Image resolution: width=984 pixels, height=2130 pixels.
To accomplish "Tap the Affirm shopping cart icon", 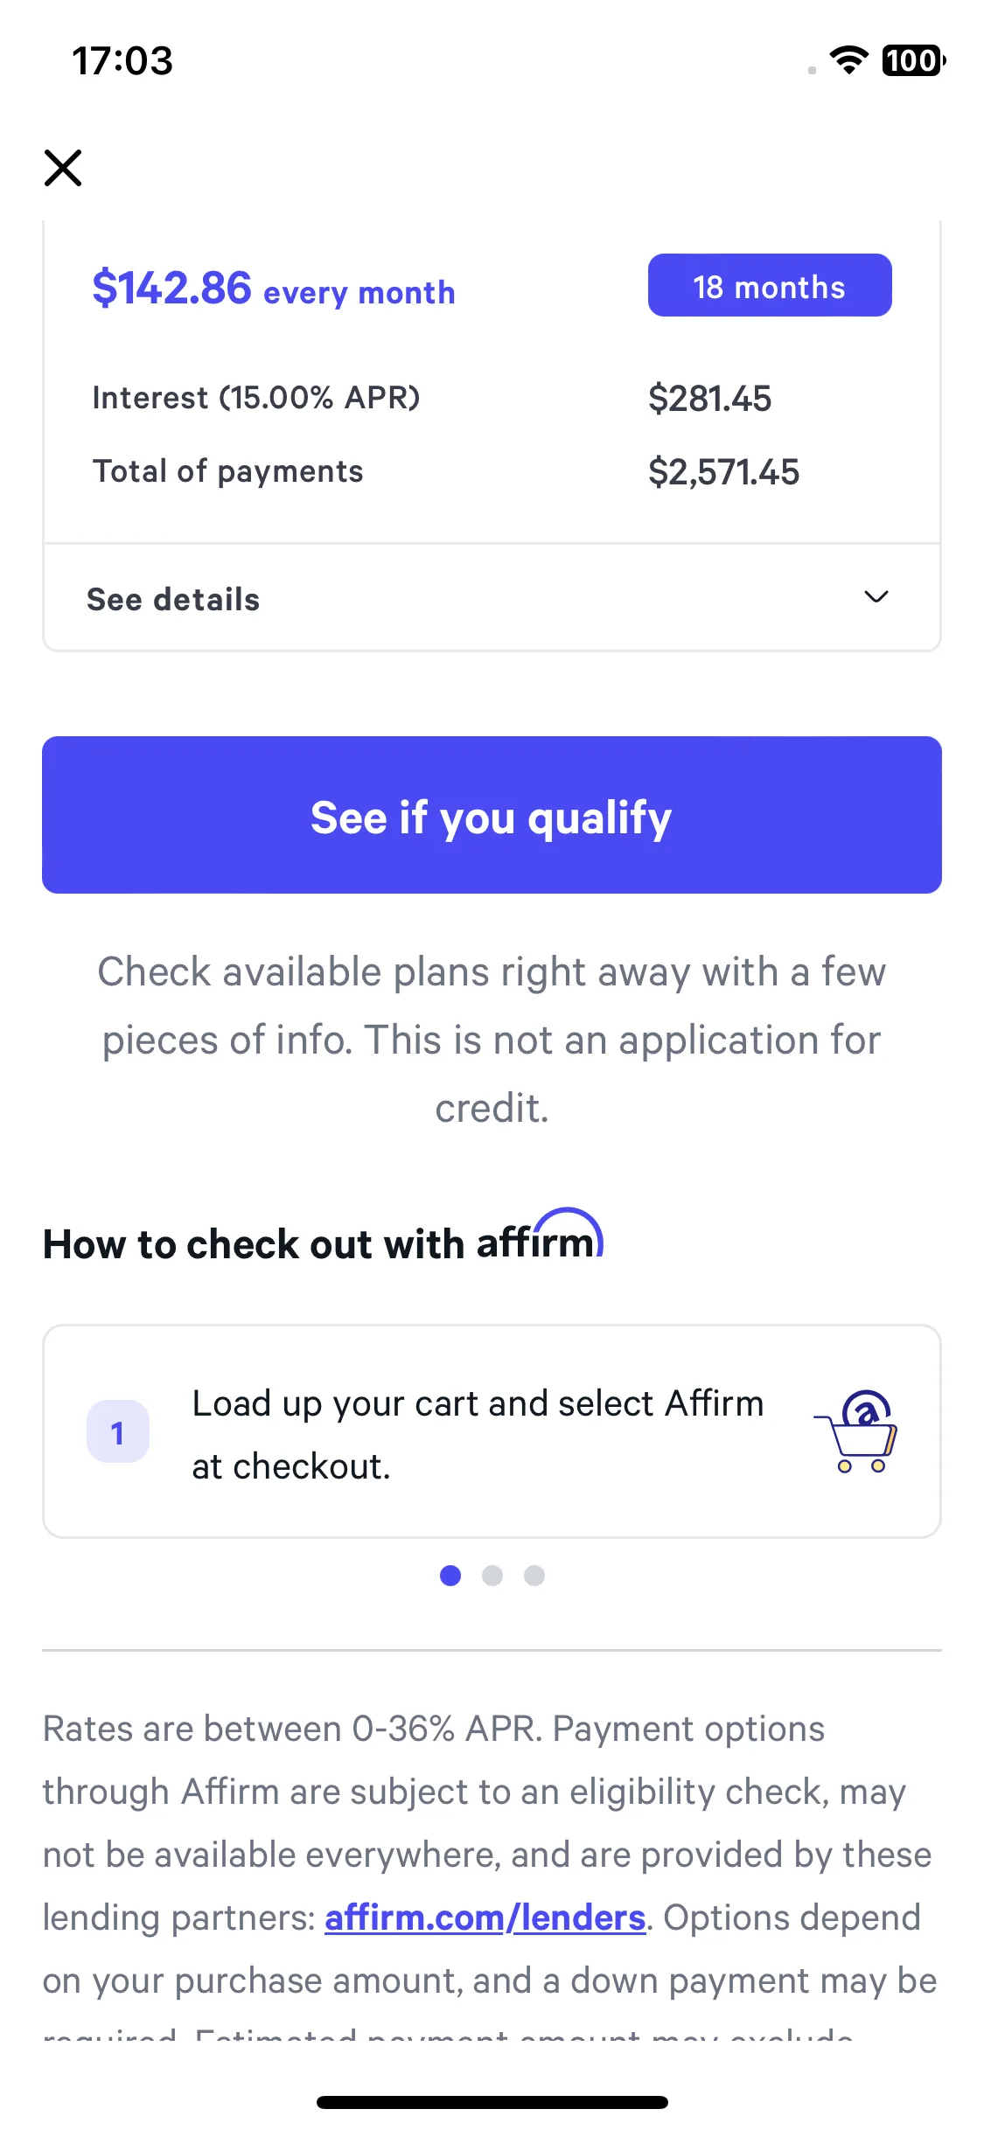I will [x=857, y=1431].
